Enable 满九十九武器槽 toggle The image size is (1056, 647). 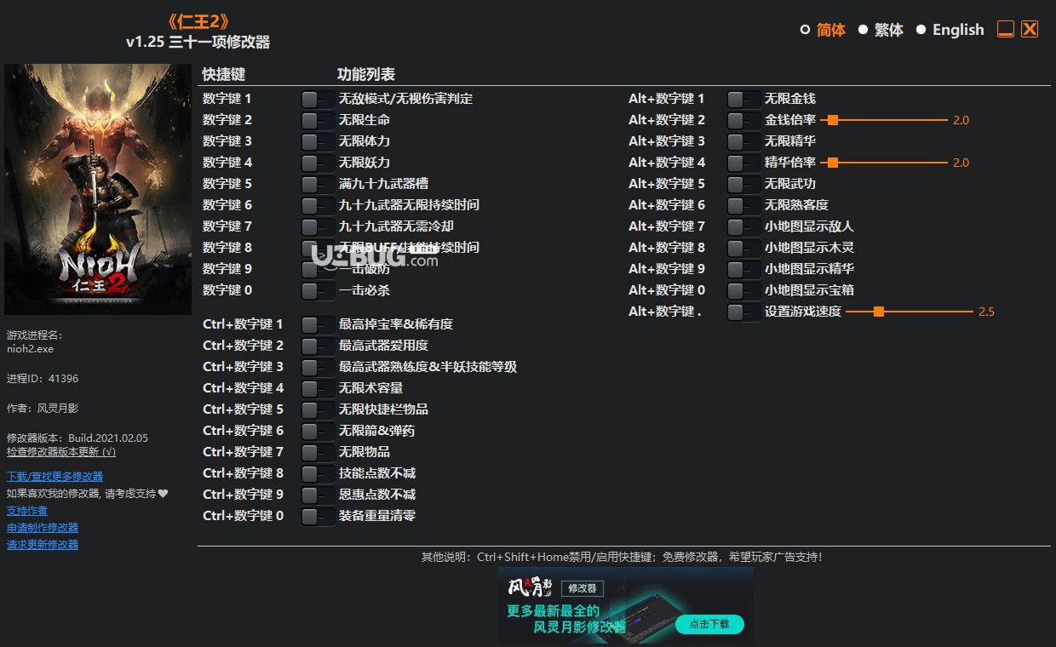[318, 184]
